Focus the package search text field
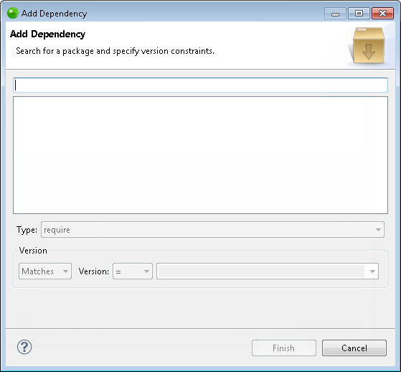This screenshot has height=372, width=401. point(201,85)
